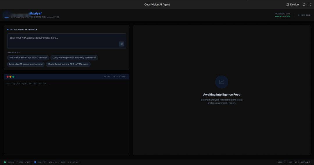Click the red dot in the agent terminal
Image resolution: width=314 pixels, height=165 pixels.
pyautogui.click(x=8, y=77)
